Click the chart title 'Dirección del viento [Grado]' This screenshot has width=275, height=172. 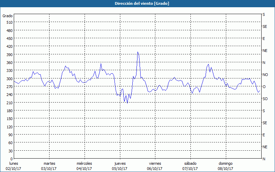point(137,3)
